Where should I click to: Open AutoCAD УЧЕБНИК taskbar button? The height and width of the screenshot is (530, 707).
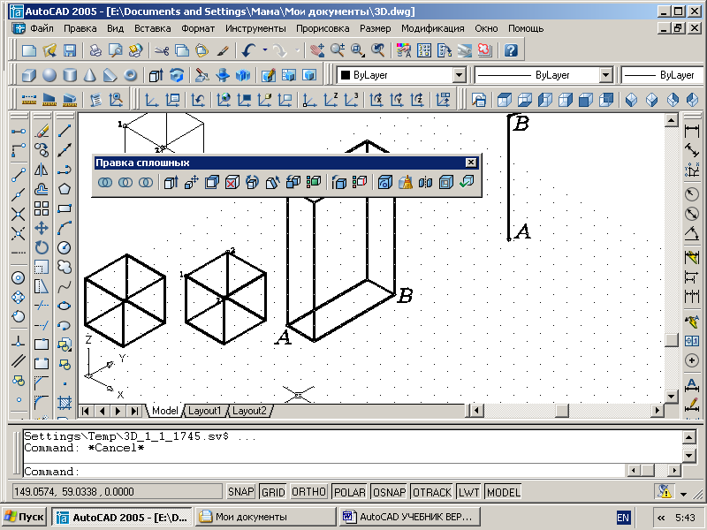pos(409,517)
